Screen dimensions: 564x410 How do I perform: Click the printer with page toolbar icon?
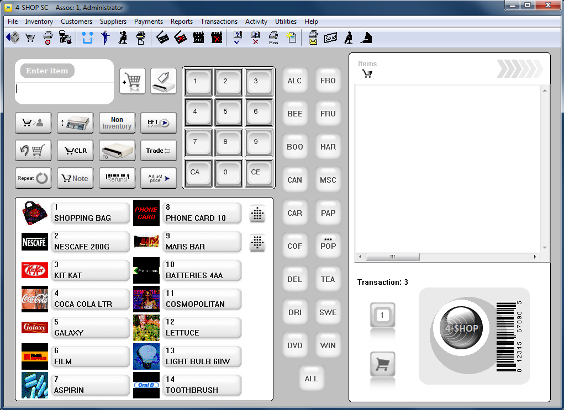141,38
